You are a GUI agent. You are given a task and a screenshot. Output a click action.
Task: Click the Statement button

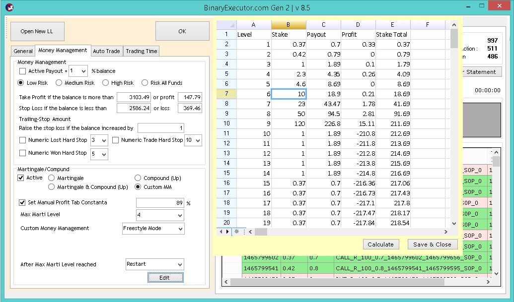(x=481, y=72)
